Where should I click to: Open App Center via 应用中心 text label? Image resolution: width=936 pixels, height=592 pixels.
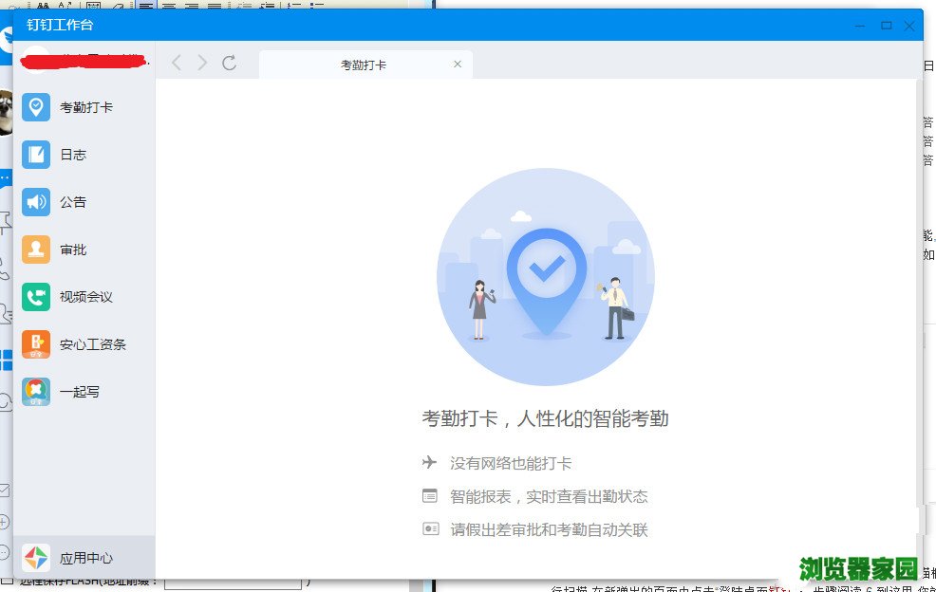[84, 558]
